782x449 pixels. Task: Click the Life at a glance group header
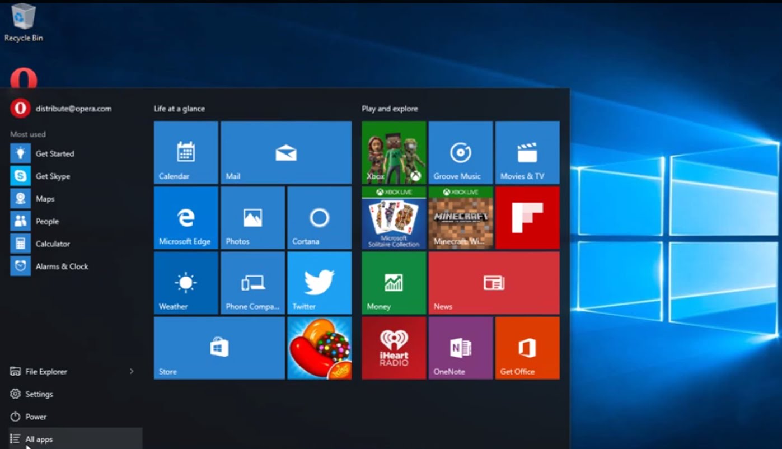[x=179, y=109]
